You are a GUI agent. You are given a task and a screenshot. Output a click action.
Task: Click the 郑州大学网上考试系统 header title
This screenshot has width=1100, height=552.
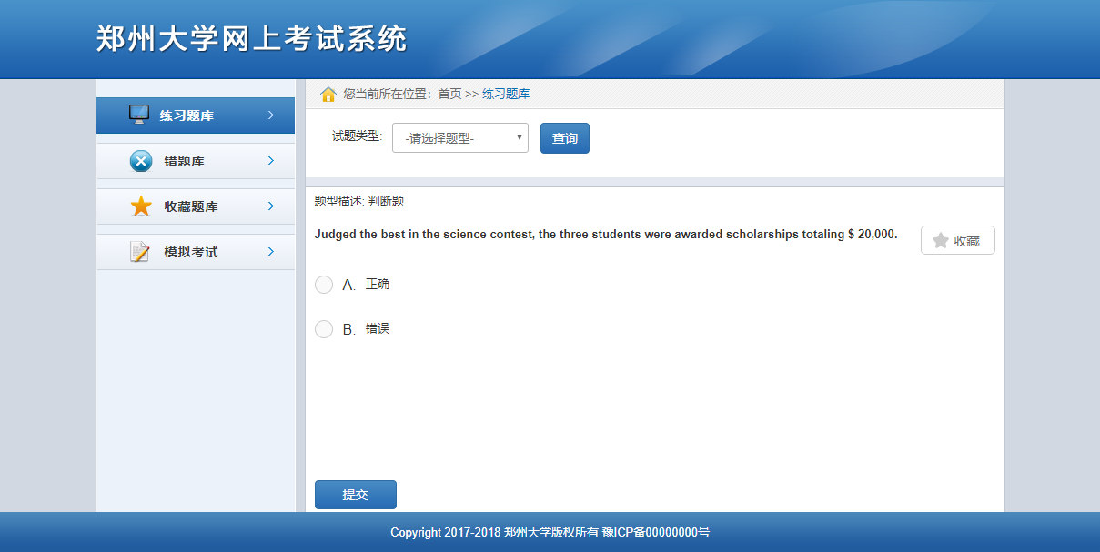251,39
